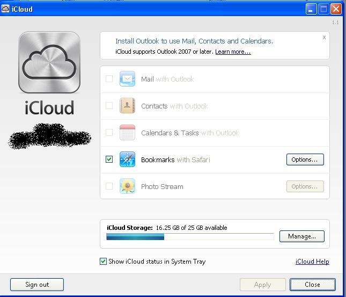346x297 pixels.
Task: Click the Mail envelope icon
Action: [x=127, y=78]
